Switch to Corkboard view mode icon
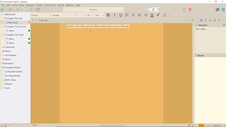The image size is (226, 127). [x=154, y=10]
